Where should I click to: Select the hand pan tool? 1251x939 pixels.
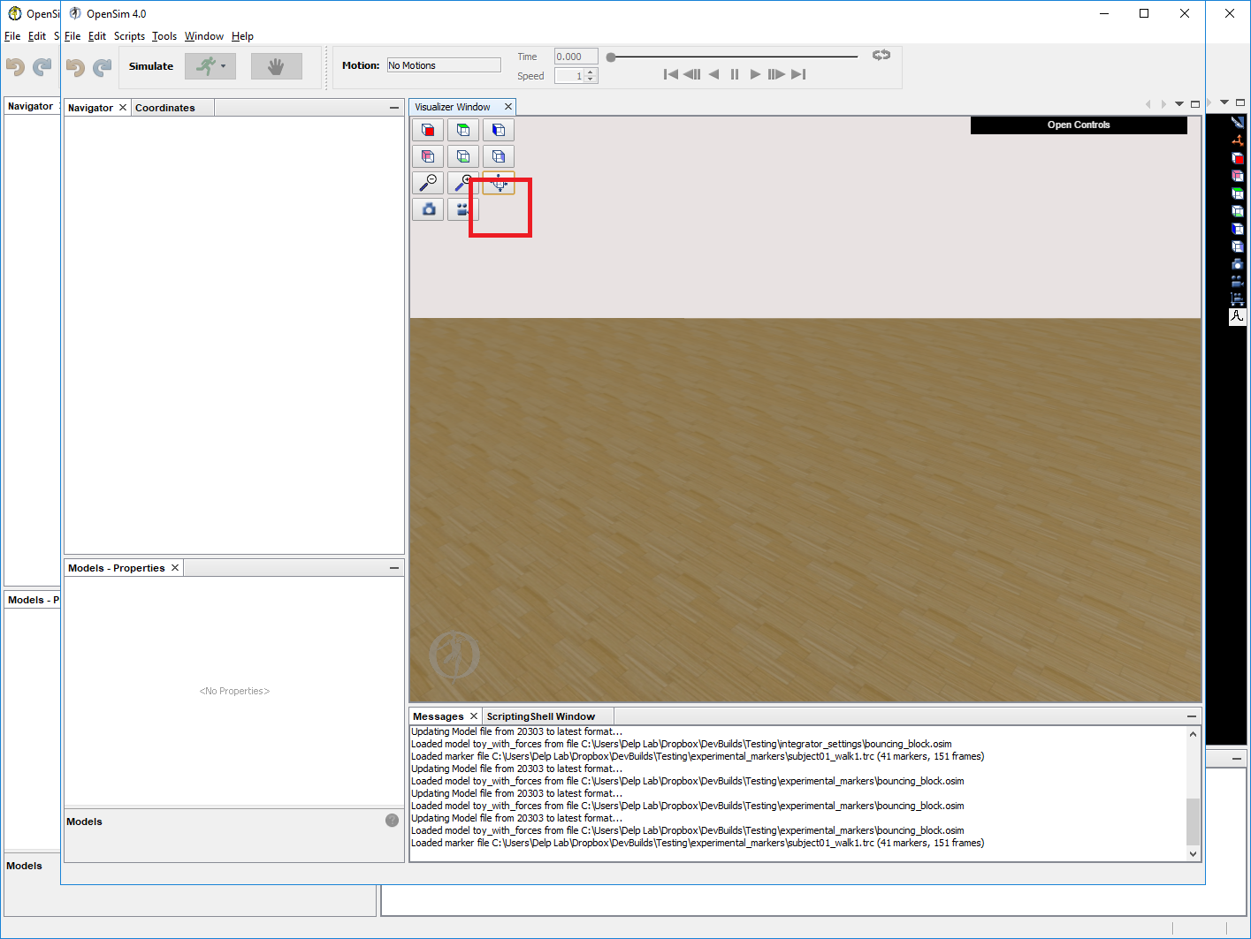point(276,65)
